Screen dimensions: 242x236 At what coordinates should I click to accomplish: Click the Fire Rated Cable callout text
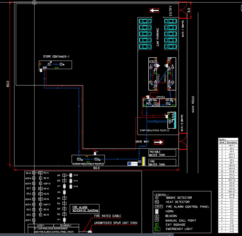pyautogui.click(x=108, y=216)
